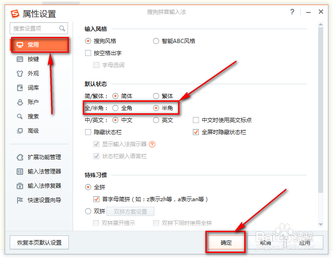Image resolution: width=333 pixels, height=259 pixels.
Task: Click the scrollbar's down arrow
Action: click(321, 224)
